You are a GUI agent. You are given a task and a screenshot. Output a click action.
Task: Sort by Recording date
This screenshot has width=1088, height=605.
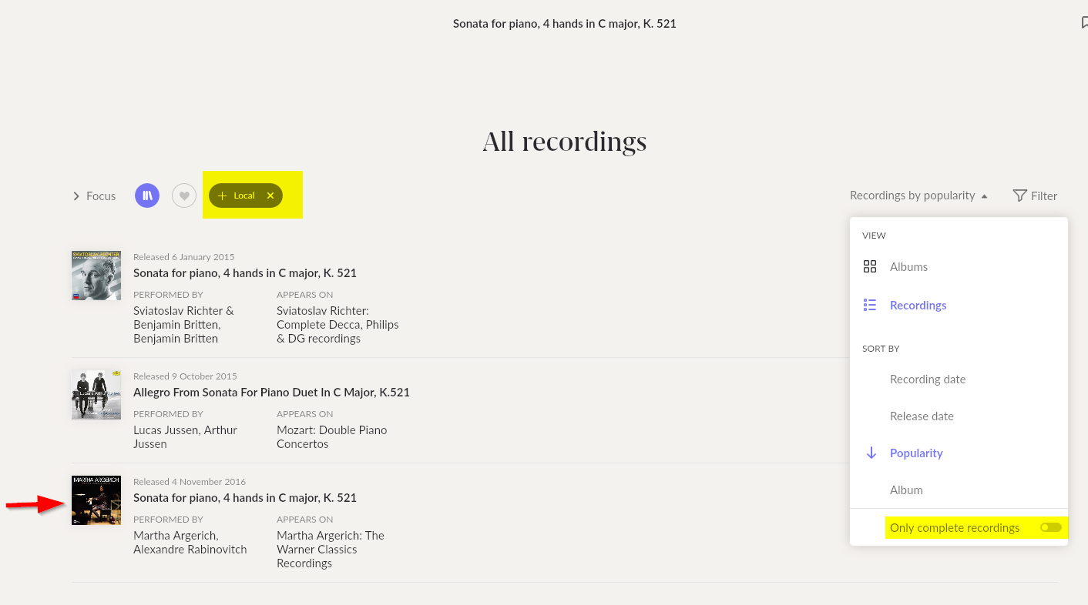click(x=927, y=379)
